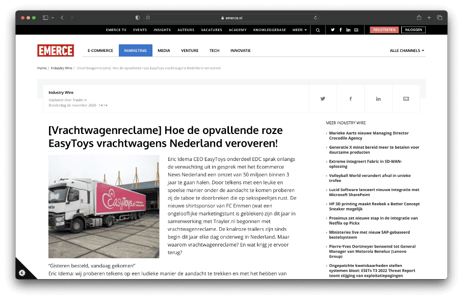Viewport: 463px width, 300px height.
Task: Click the 'MEER INDUSTRY WIRE' heading
Action: (346, 123)
